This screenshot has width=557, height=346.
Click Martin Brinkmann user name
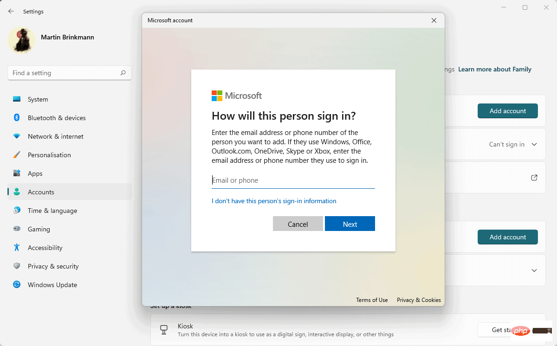[67, 37]
